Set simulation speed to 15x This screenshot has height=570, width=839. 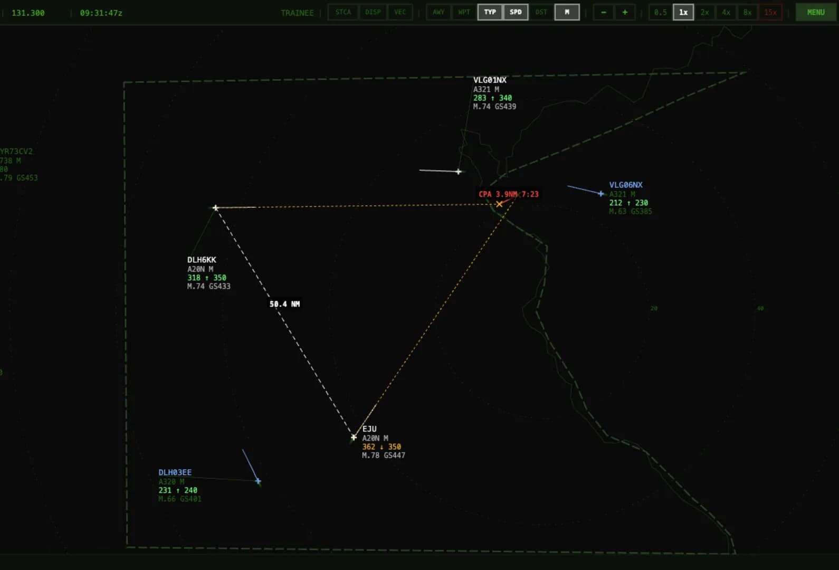[x=770, y=12]
